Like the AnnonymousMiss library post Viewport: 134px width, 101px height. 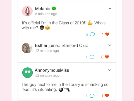[107, 96]
